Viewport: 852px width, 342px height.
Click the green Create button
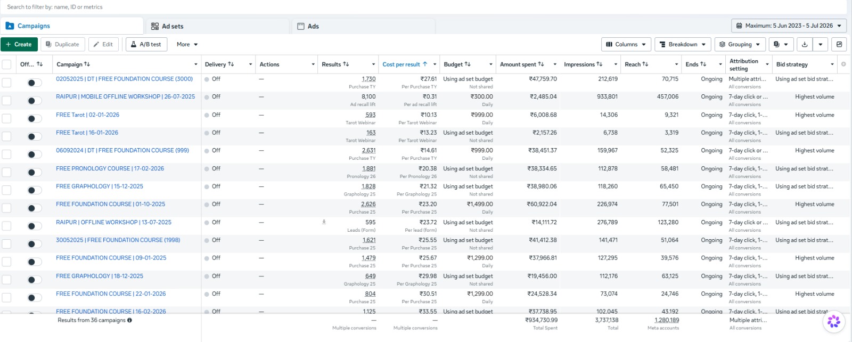(19, 44)
